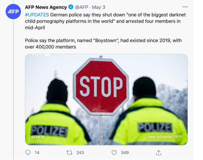Click the reply speech bubble icon

click(x=28, y=152)
